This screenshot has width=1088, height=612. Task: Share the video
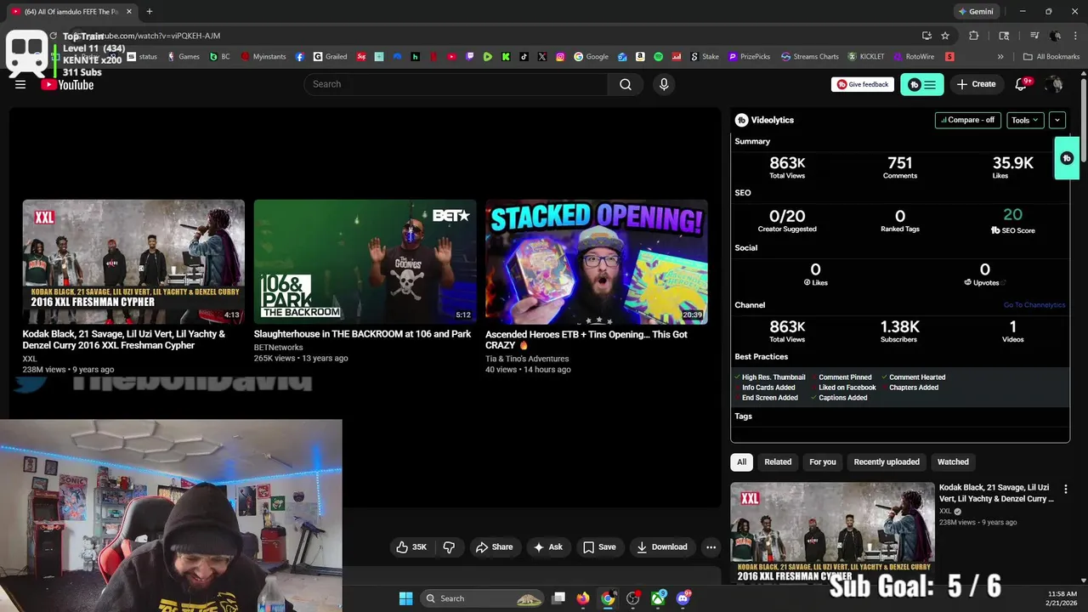494,547
